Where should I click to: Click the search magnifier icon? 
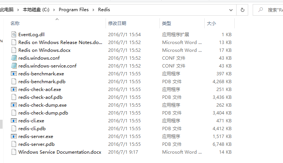pos(261,10)
